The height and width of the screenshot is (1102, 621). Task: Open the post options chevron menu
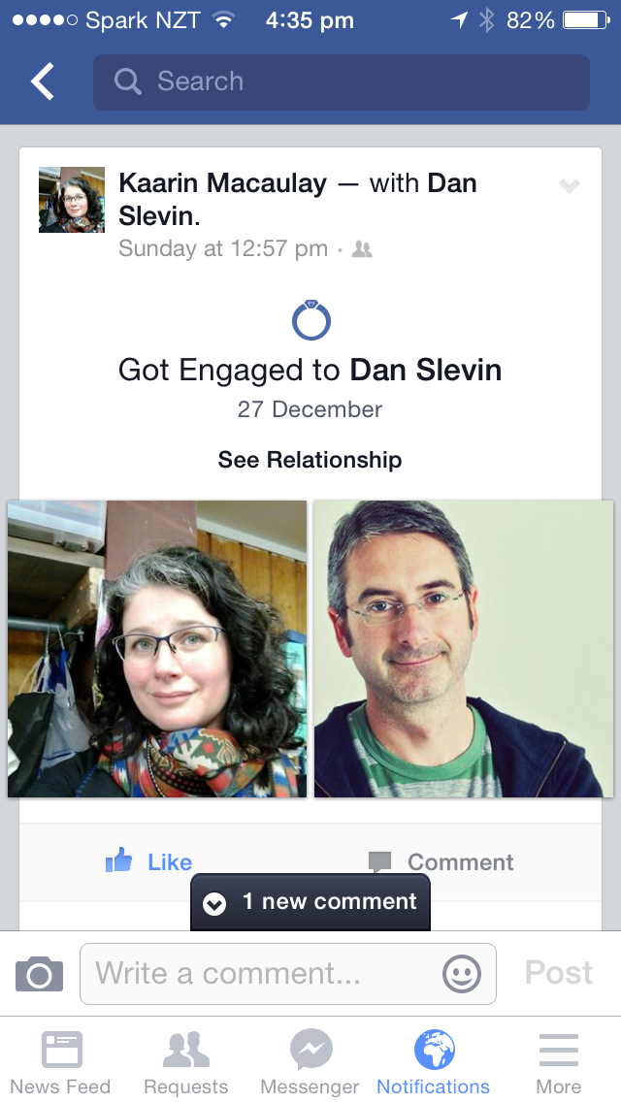click(x=569, y=185)
